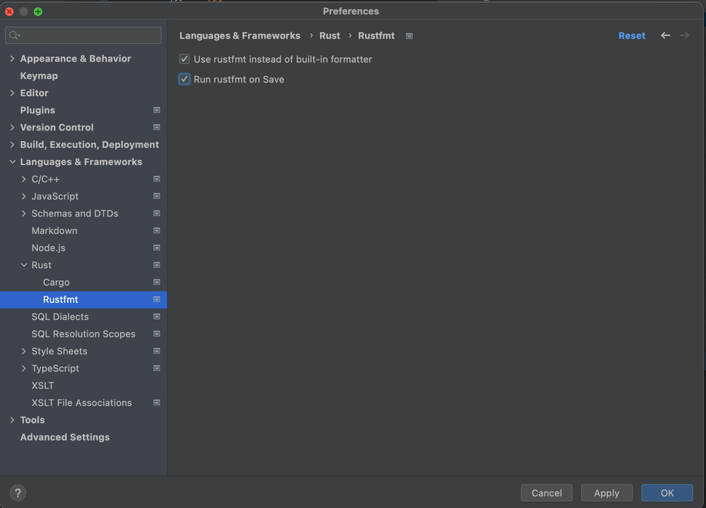Viewport: 706px width, 508px height.
Task: Open the Keymap settings page
Action: pyautogui.click(x=39, y=76)
